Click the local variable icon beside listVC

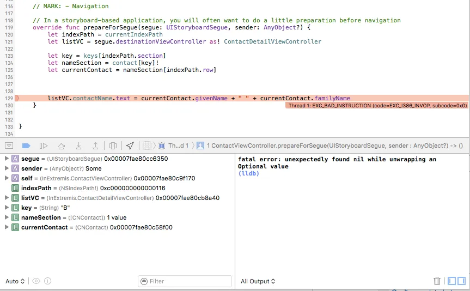coord(15,198)
